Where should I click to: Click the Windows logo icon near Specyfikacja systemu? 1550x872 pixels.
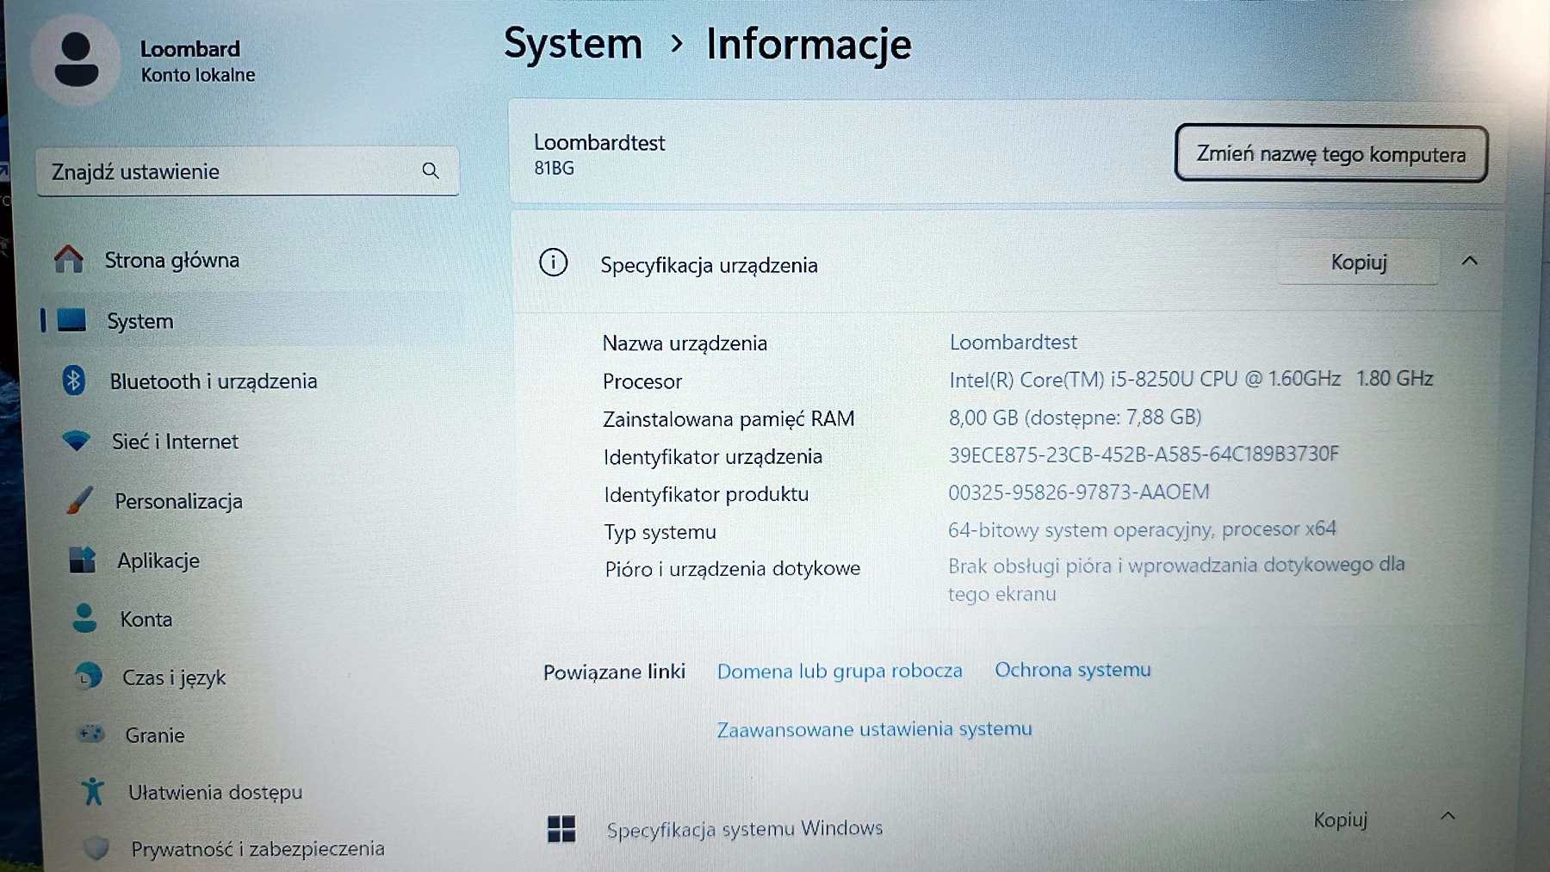(x=561, y=829)
